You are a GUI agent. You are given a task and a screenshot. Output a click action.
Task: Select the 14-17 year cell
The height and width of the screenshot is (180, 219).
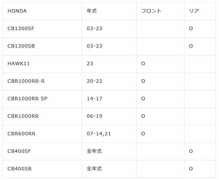95,98
